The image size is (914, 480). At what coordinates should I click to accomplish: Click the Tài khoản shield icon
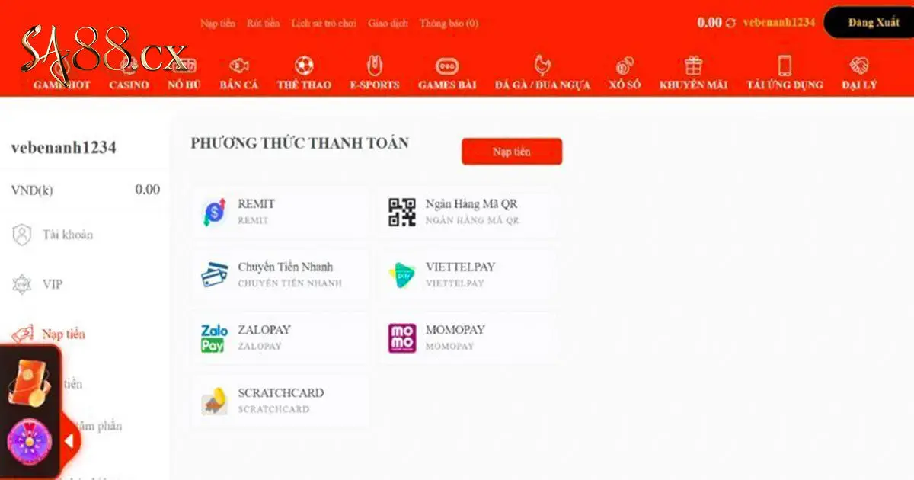[22, 235]
